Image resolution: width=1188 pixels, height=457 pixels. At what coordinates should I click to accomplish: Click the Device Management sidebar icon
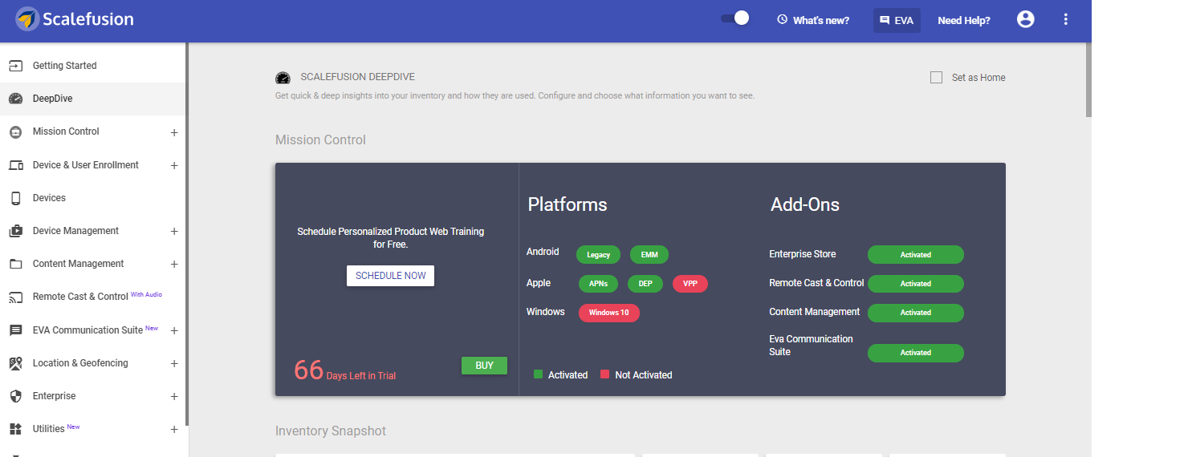[15, 231]
